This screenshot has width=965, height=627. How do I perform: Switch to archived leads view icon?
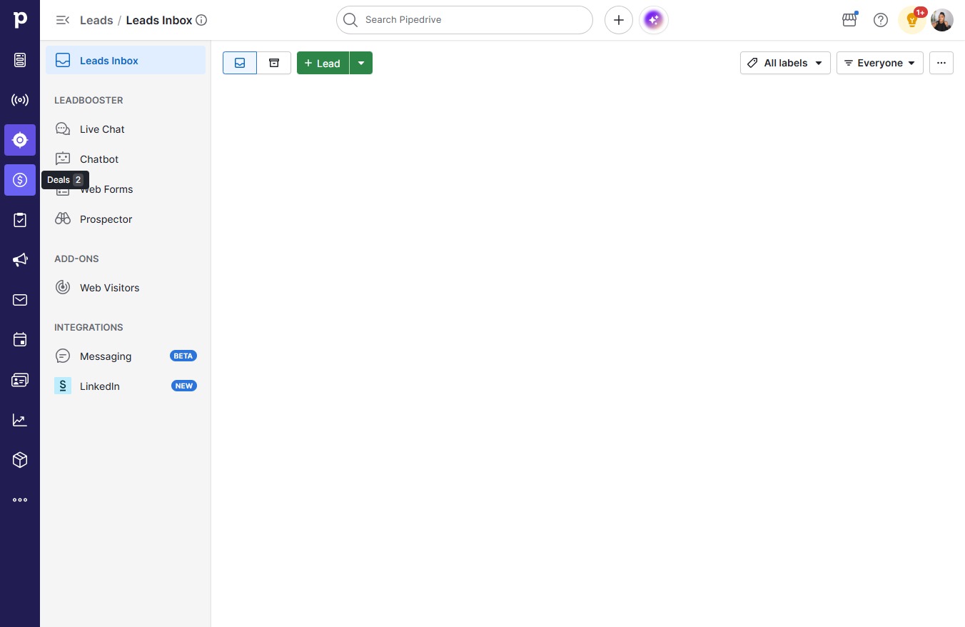[x=274, y=63]
